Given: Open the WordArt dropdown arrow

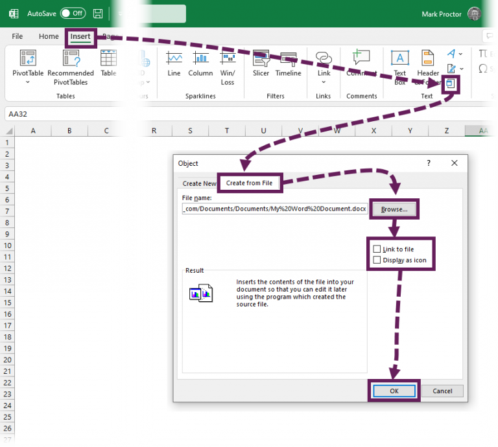Looking at the screenshot, I should [x=461, y=54].
